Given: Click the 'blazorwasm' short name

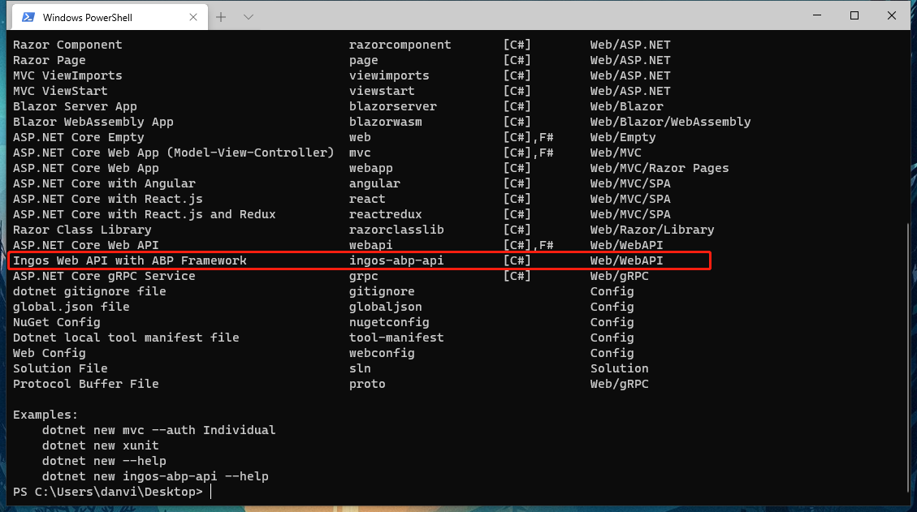Looking at the screenshot, I should pos(385,122).
